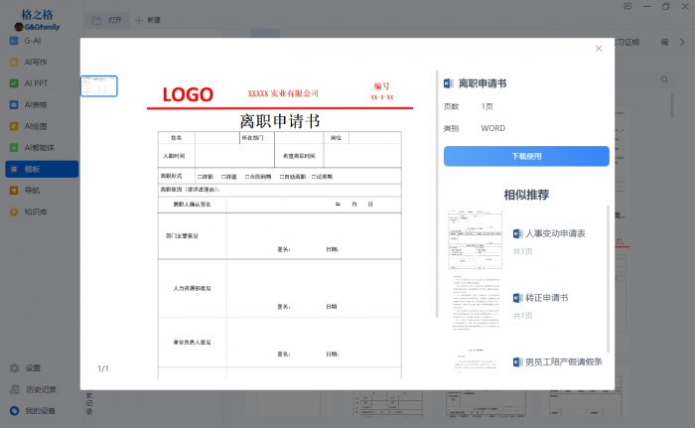Open the 转正申请书 recommended template

[x=546, y=297]
